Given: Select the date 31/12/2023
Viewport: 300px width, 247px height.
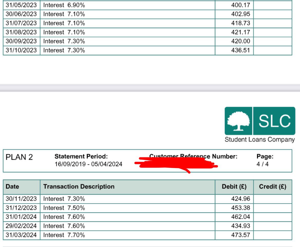Looking at the screenshot, I should tap(21, 208).
